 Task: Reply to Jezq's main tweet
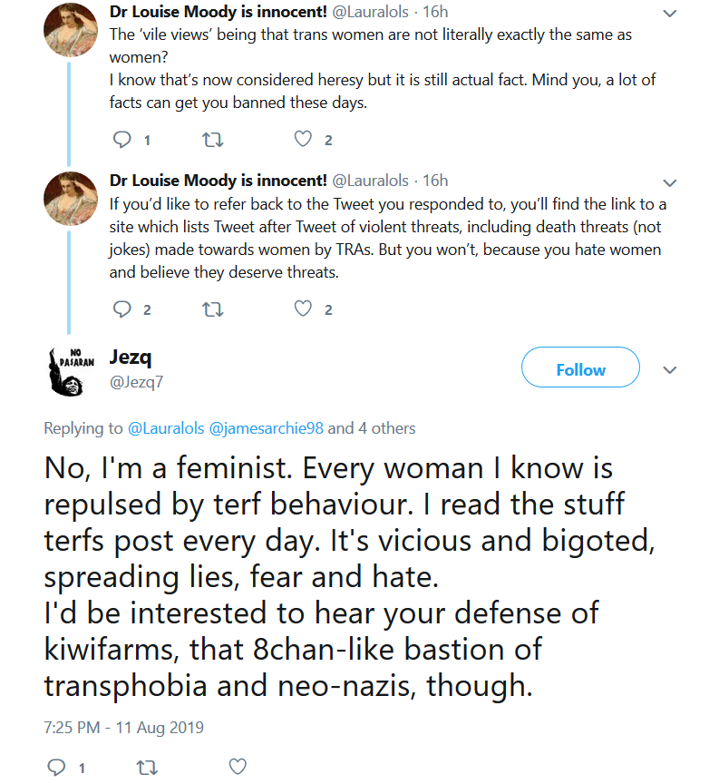tap(56, 767)
